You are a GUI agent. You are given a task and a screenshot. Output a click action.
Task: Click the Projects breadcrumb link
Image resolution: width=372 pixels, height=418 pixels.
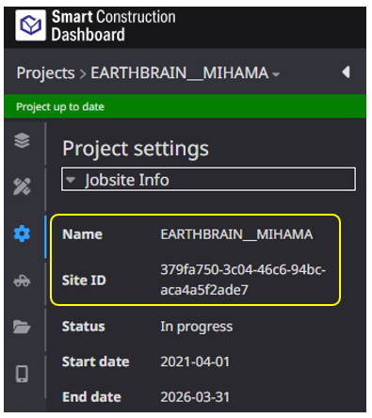tap(45, 73)
